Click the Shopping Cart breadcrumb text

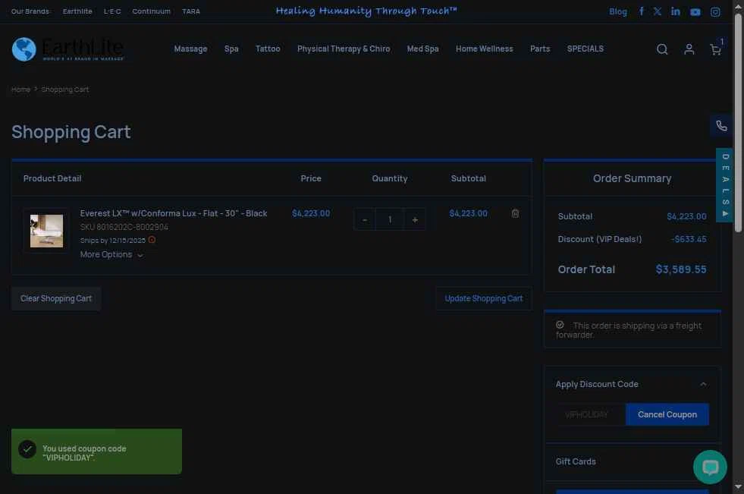[x=65, y=90]
